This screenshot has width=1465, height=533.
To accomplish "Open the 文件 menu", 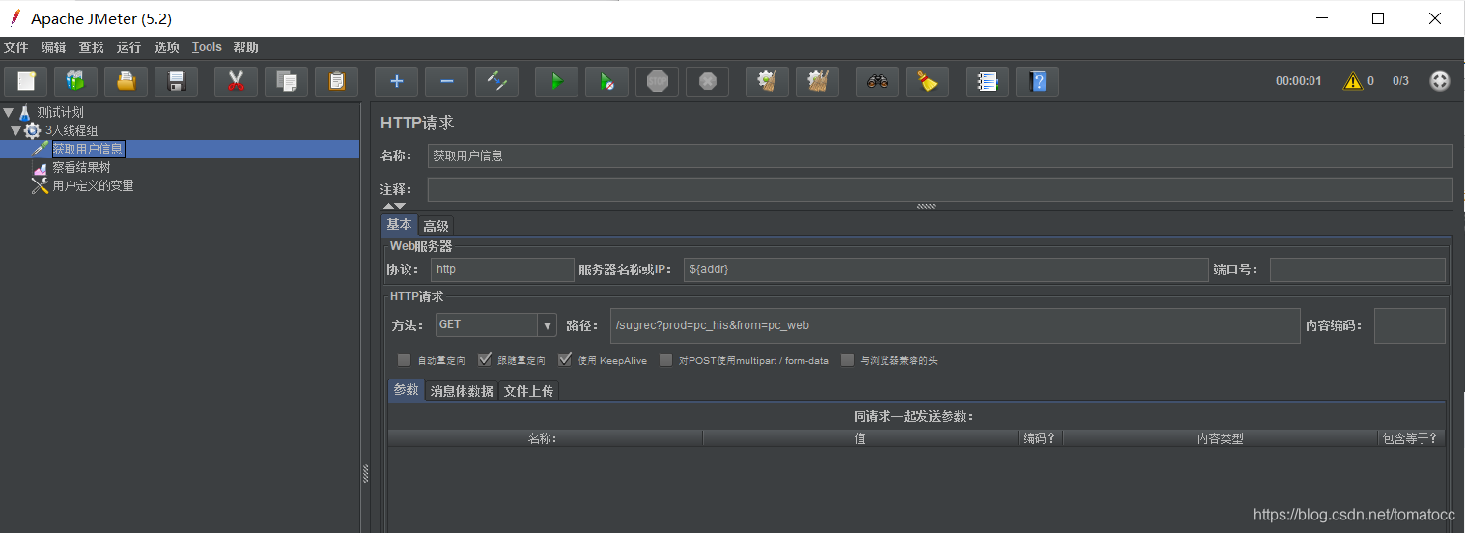I will pyautogui.click(x=15, y=47).
